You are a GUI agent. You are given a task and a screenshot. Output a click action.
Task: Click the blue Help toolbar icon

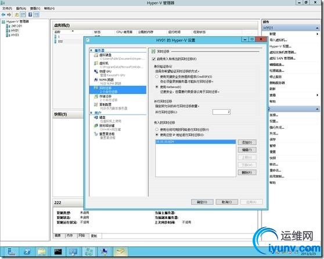pyautogui.click(x=30, y=14)
